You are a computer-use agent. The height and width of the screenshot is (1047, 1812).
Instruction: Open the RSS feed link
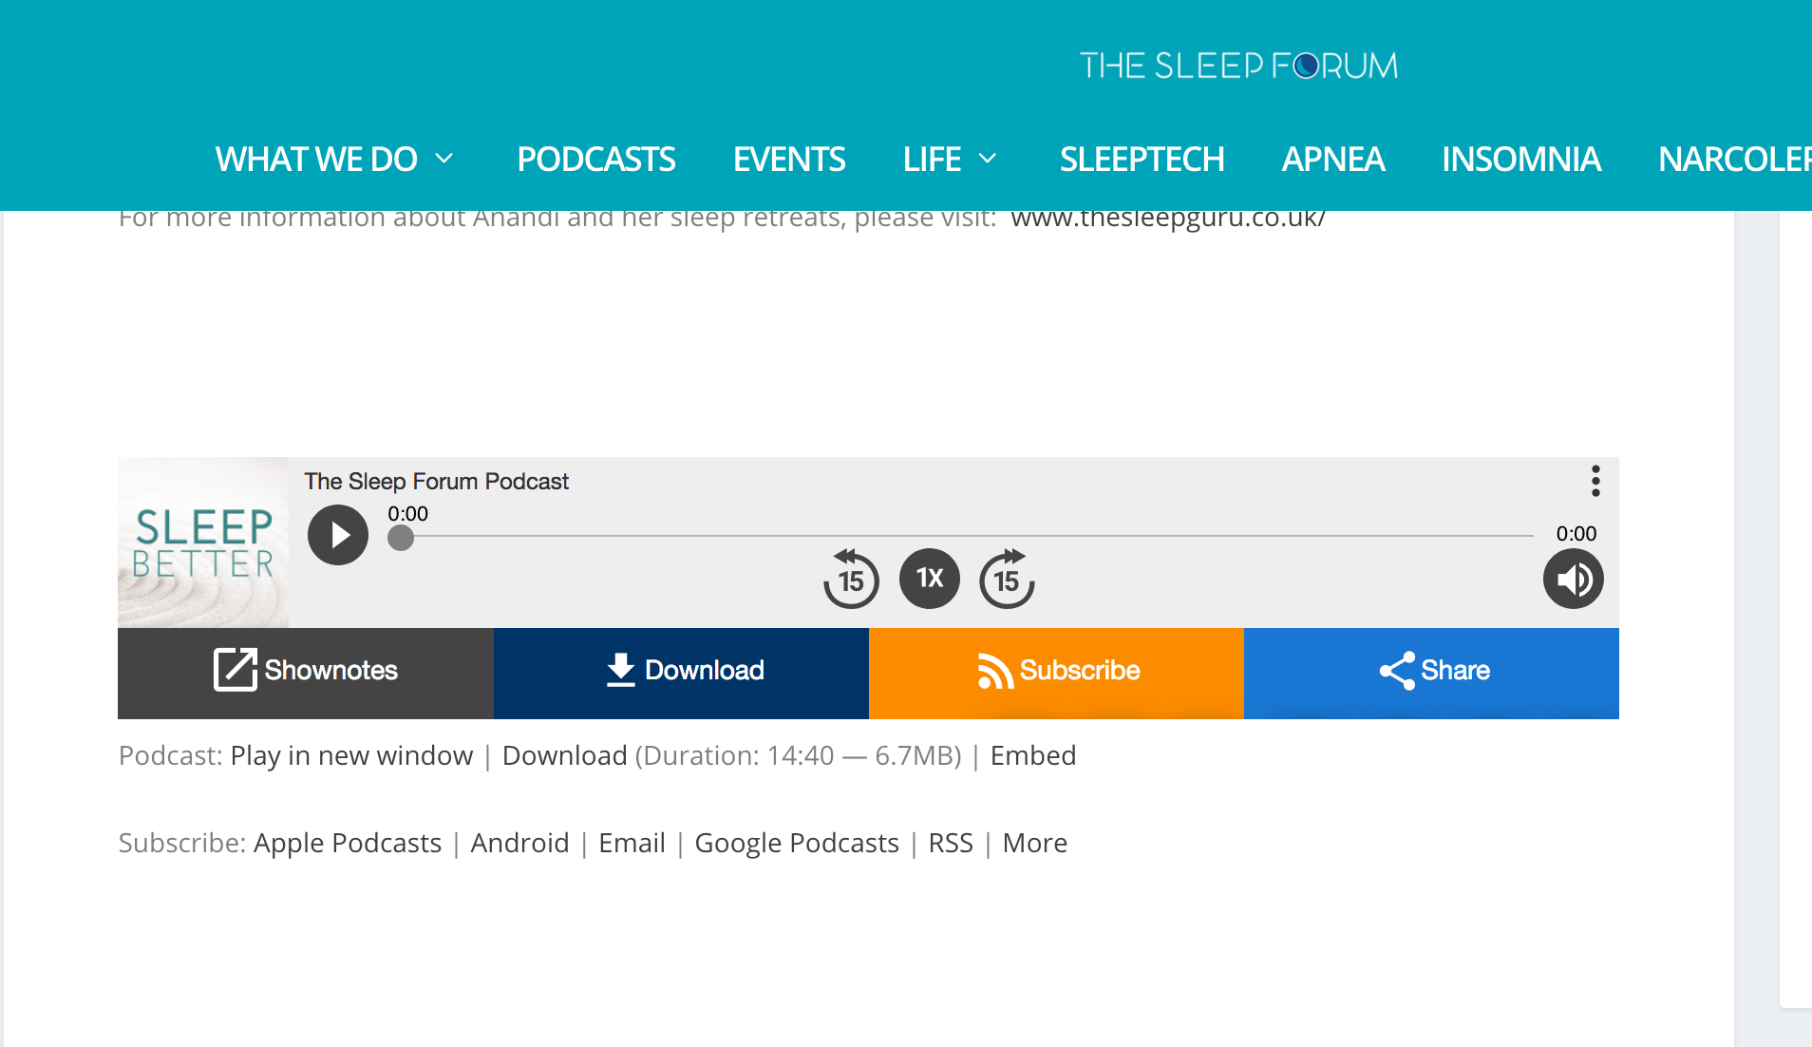(951, 843)
